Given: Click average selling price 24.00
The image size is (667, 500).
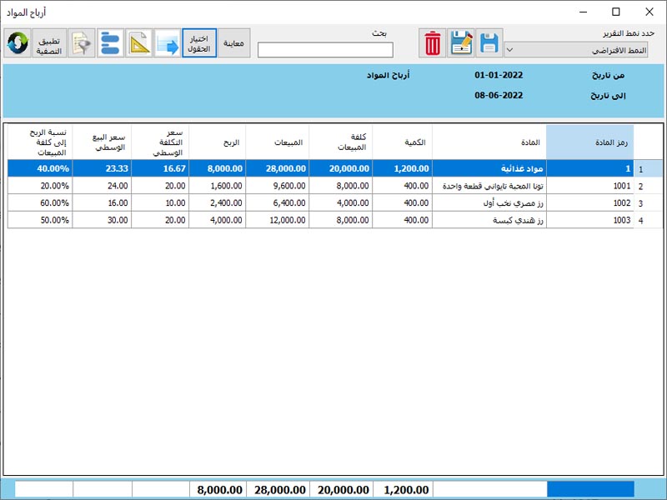Looking at the screenshot, I should [102, 186].
